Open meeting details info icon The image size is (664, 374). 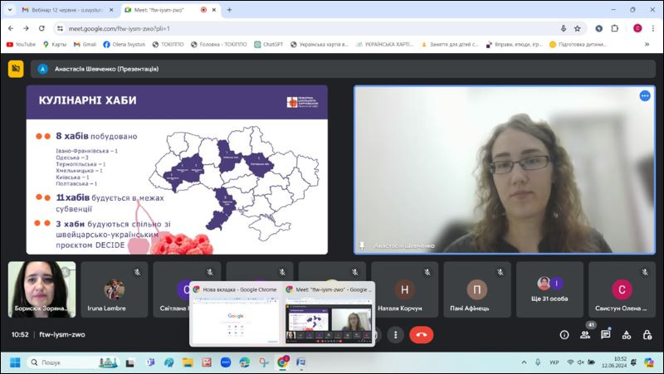tap(564, 335)
